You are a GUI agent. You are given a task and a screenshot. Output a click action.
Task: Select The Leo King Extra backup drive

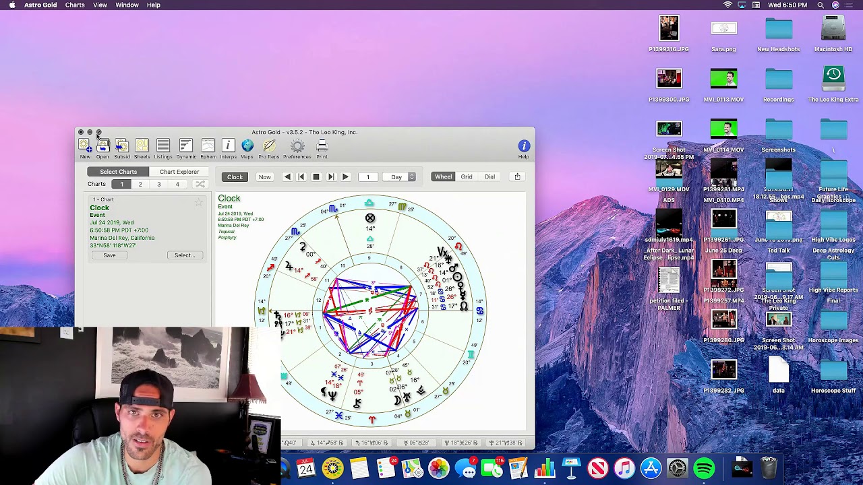(833, 84)
